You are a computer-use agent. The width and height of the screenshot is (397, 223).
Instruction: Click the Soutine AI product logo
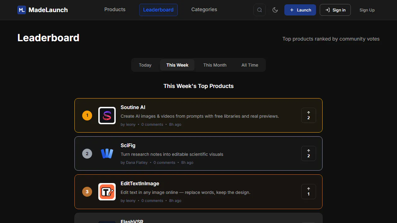(107, 116)
